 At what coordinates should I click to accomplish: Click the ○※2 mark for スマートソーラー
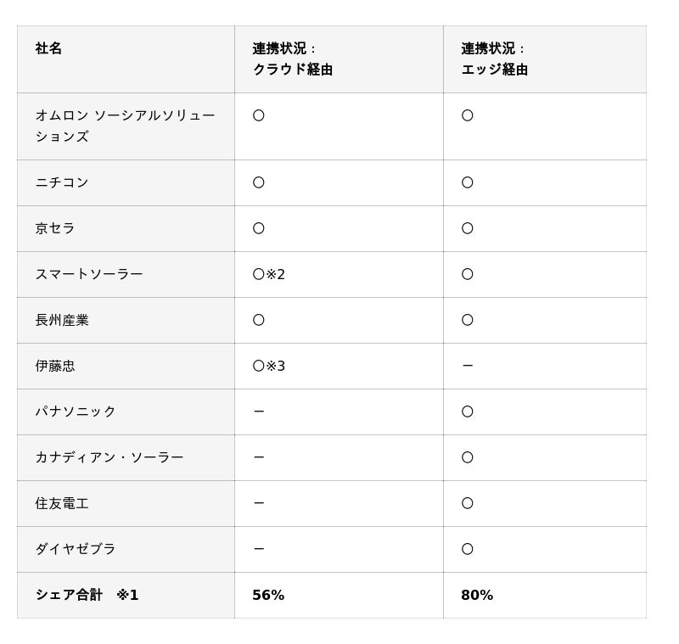(269, 274)
